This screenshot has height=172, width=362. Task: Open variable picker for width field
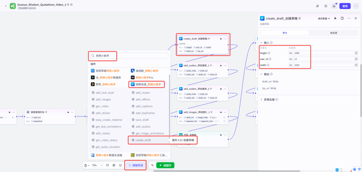pyautogui.click(x=356, y=65)
